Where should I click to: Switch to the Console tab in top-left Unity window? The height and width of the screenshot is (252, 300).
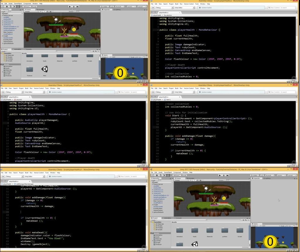(x=28, y=49)
